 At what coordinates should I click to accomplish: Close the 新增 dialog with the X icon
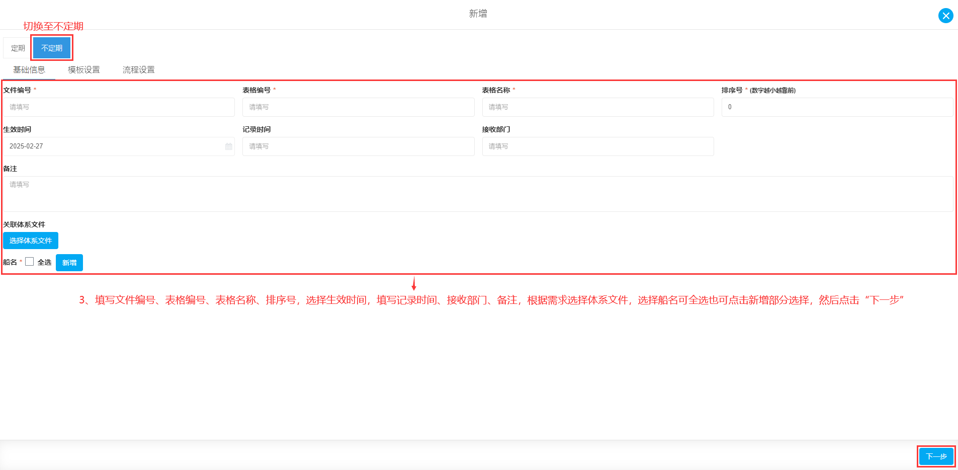click(945, 16)
